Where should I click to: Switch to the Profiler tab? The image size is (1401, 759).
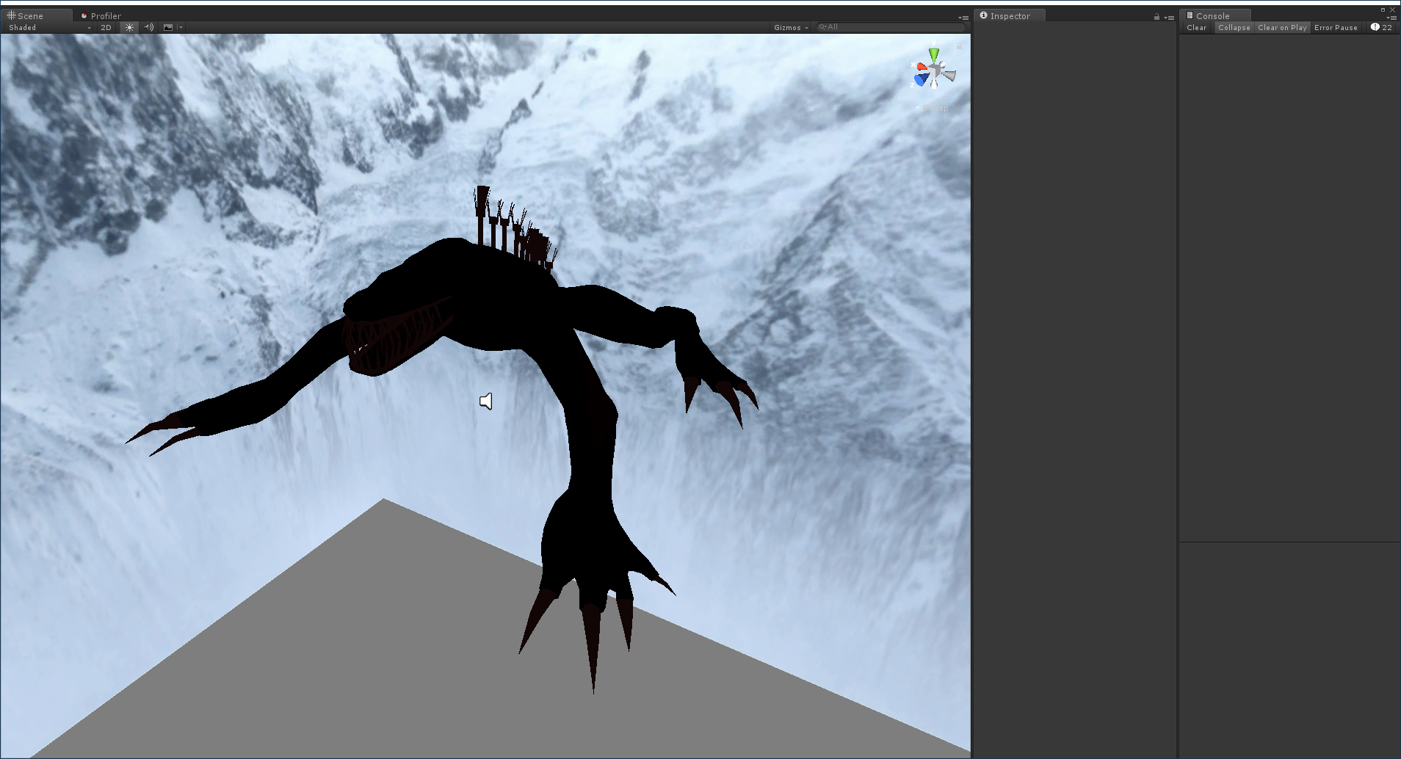pos(101,15)
